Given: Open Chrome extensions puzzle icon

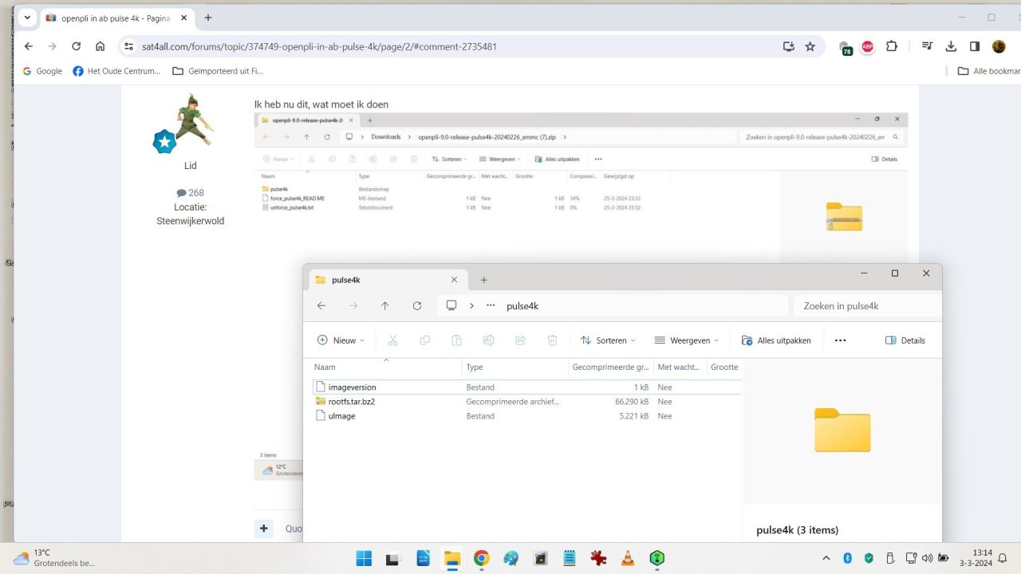Looking at the screenshot, I should point(892,46).
